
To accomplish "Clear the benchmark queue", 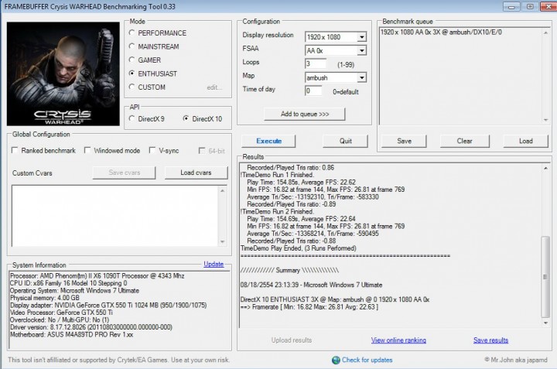I will click(465, 141).
